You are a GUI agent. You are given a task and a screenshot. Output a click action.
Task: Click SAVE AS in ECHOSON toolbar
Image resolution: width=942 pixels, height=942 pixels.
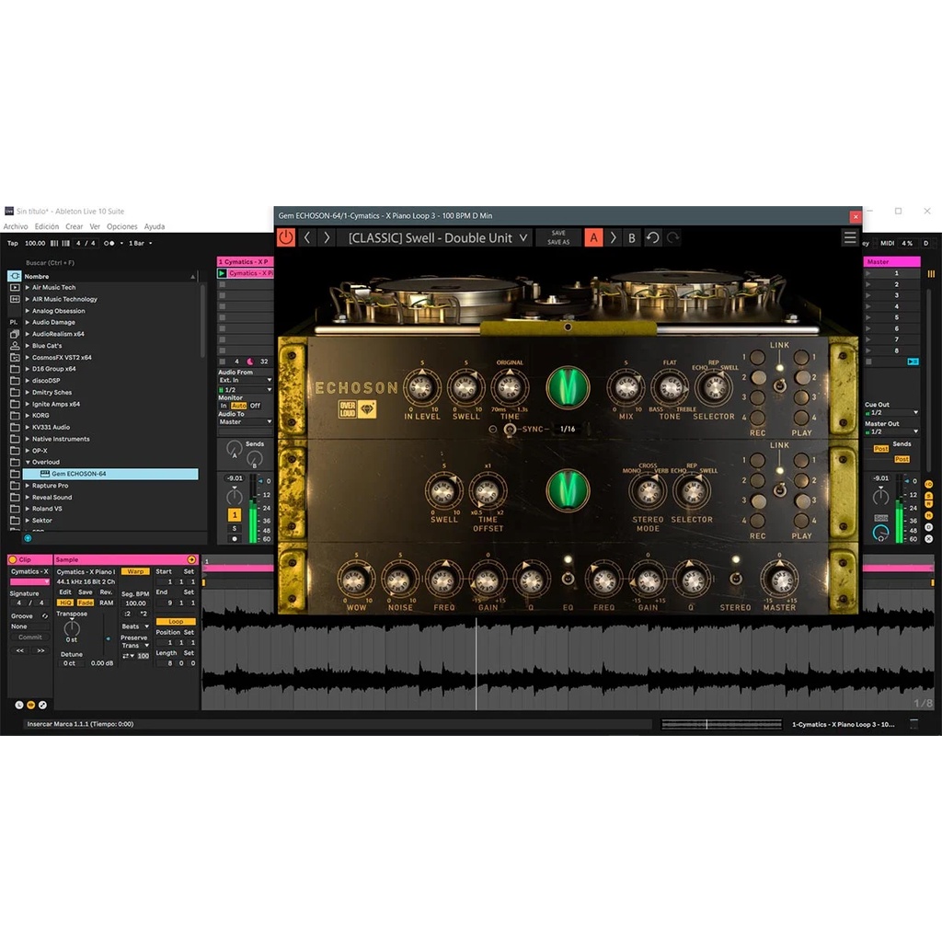click(x=558, y=242)
